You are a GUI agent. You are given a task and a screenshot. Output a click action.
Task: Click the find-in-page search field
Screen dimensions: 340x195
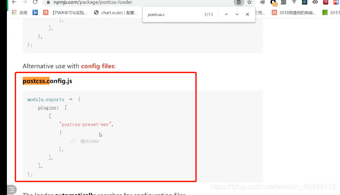point(174,15)
